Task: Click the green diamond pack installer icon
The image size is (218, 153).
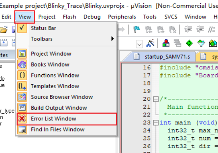Action: (189, 43)
